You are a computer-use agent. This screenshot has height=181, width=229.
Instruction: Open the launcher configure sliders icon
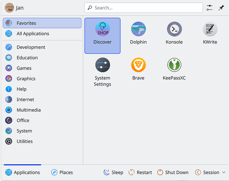[209, 8]
